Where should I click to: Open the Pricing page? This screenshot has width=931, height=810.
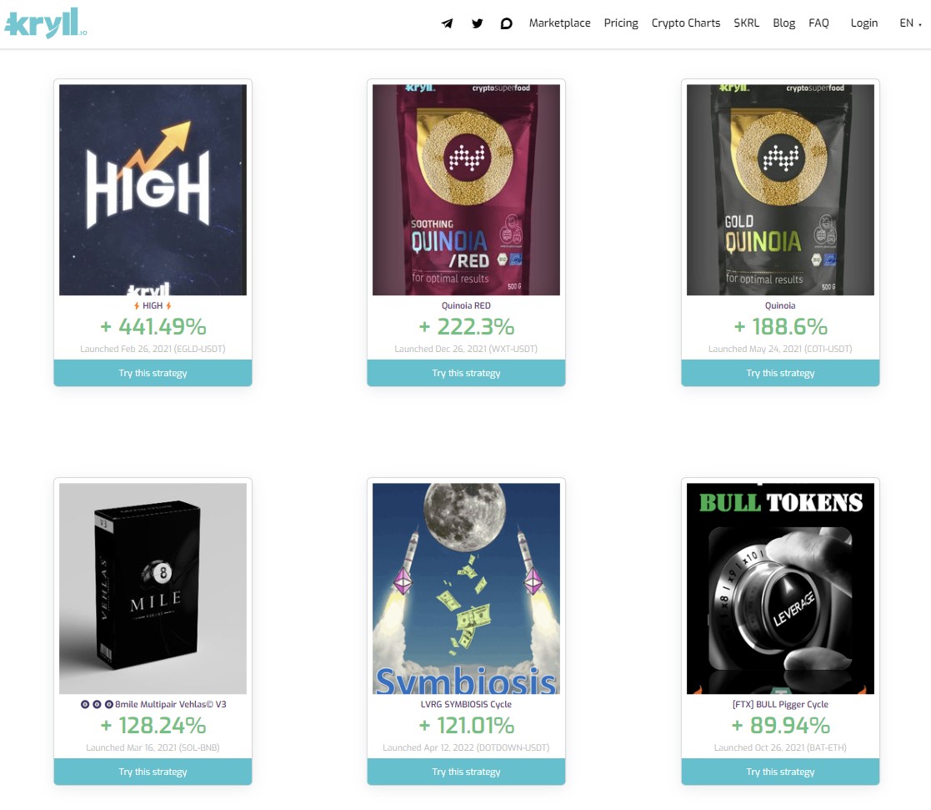pyautogui.click(x=620, y=23)
